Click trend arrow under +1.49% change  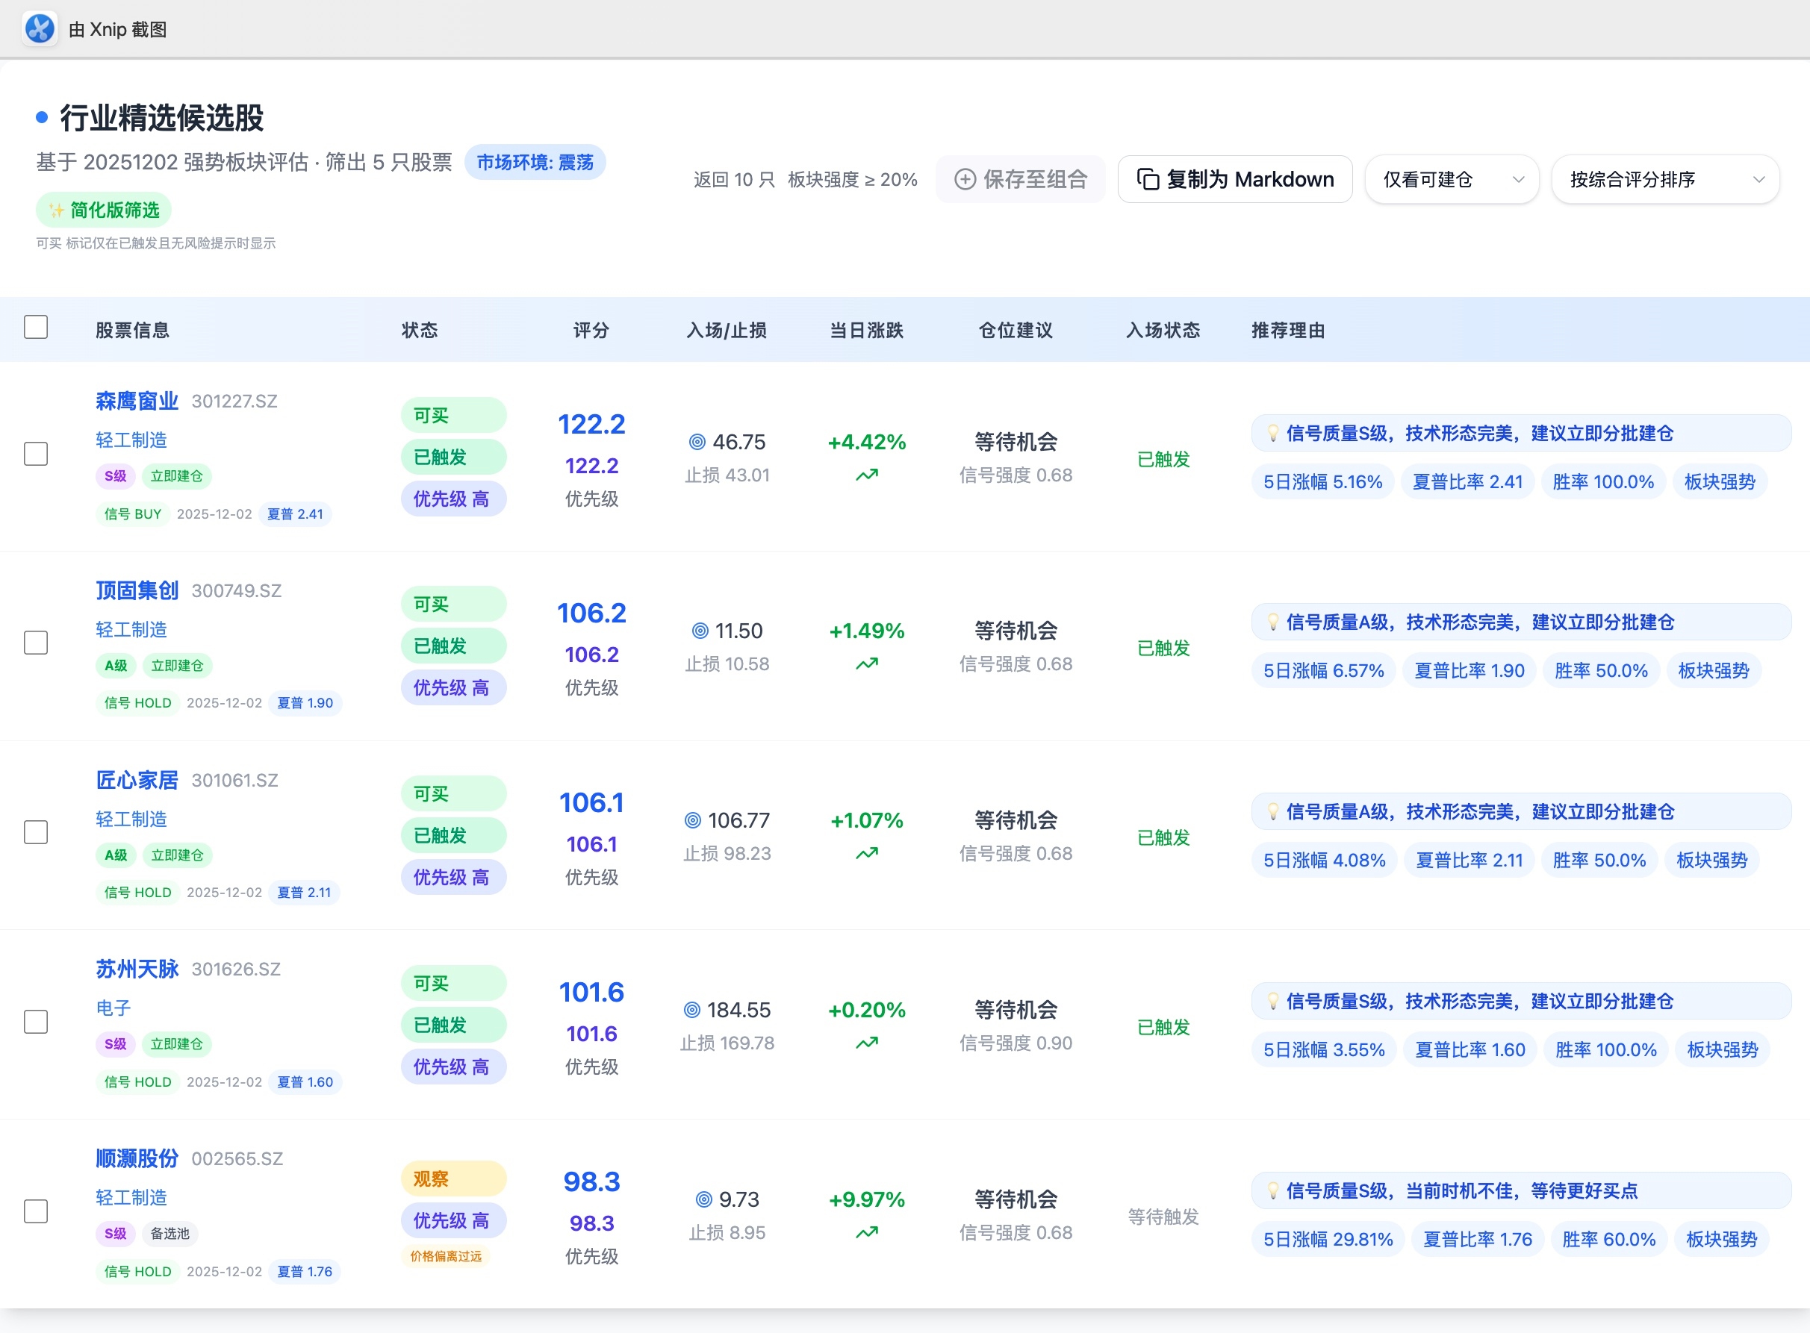coord(866,664)
